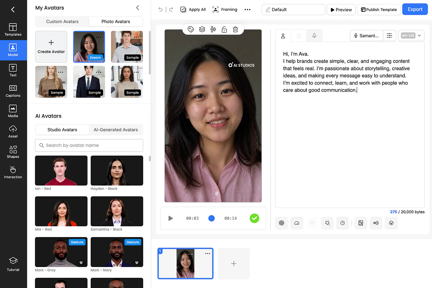Click the blue playback progress knob
432x288 pixels.
click(x=211, y=218)
